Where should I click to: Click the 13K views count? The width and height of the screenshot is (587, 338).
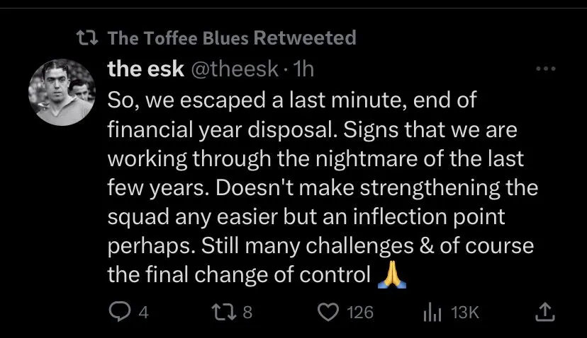point(465,312)
